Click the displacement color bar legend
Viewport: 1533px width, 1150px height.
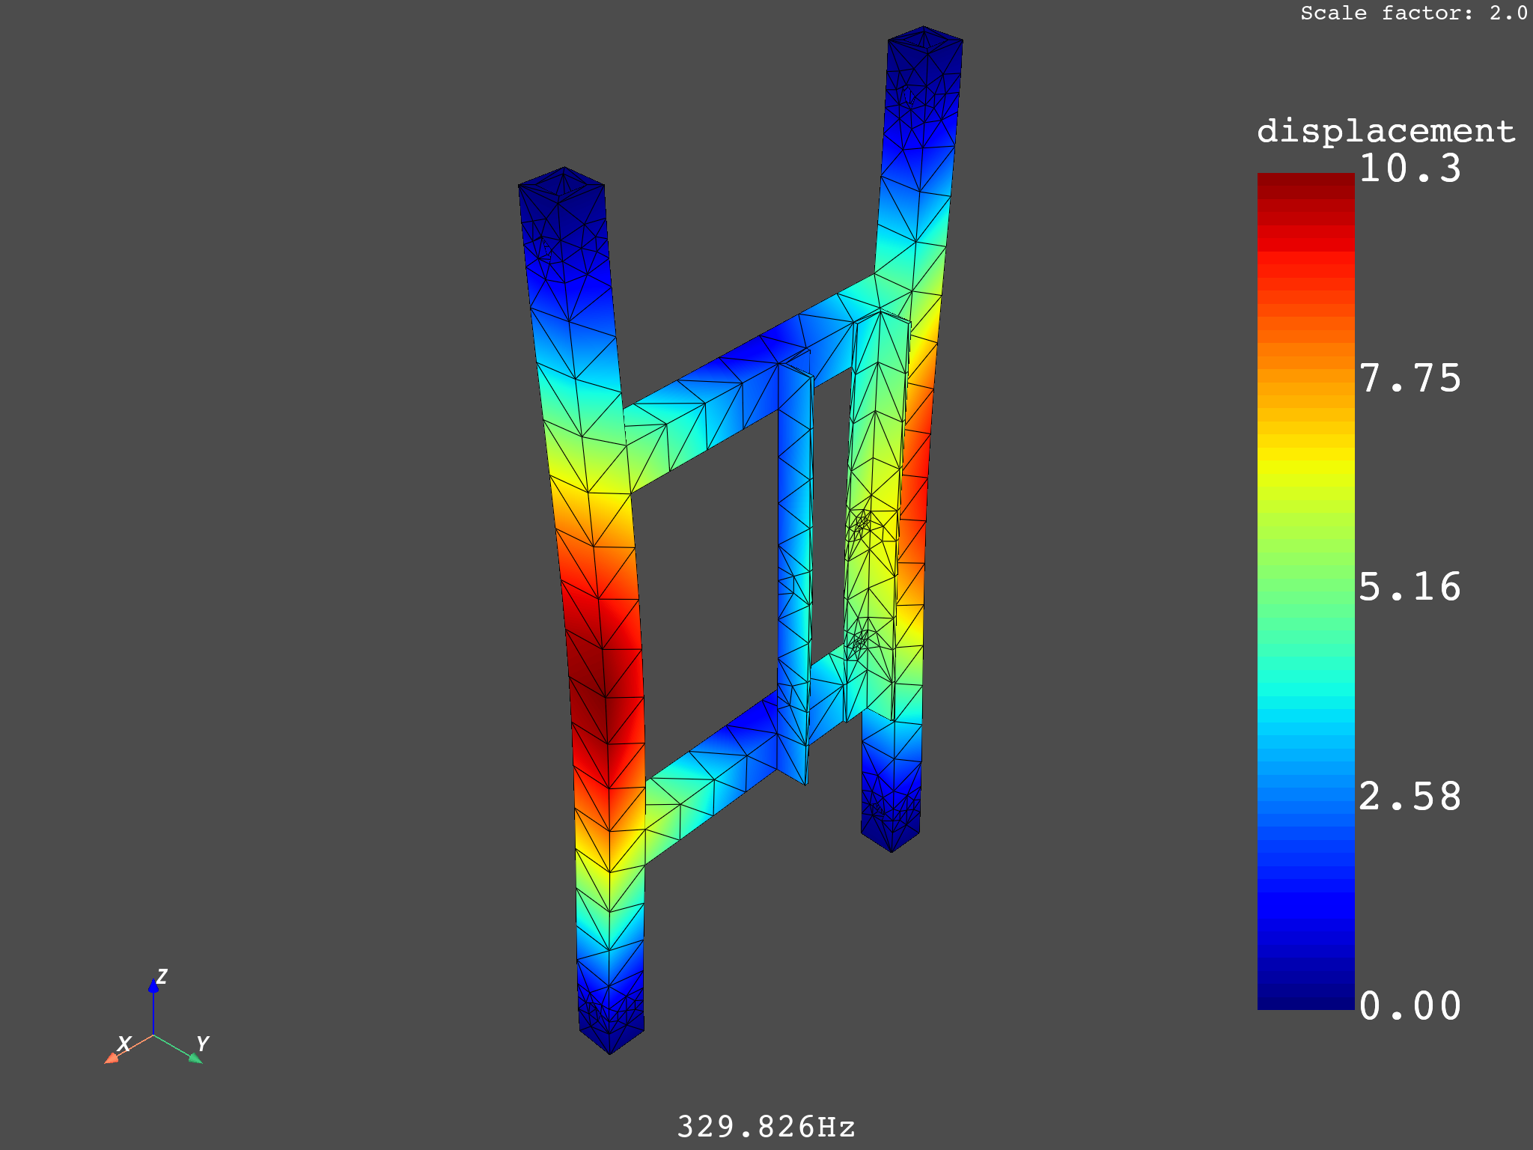[1305, 591]
